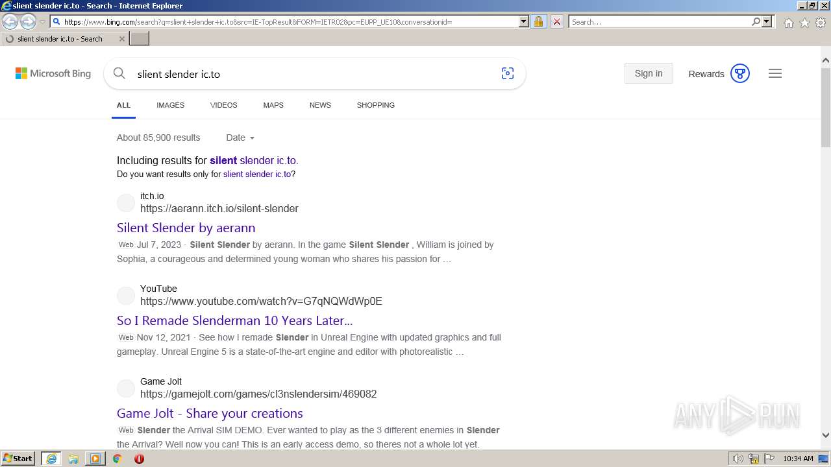831x467 pixels.
Task: Open 'Silent Slender by aerann' result
Action: (186, 228)
